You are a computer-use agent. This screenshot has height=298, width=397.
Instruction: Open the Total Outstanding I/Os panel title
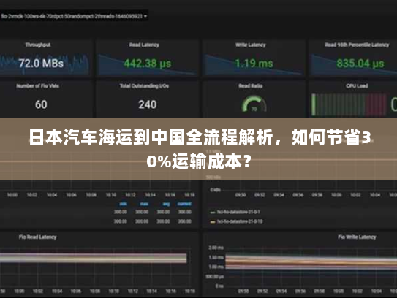144,86
